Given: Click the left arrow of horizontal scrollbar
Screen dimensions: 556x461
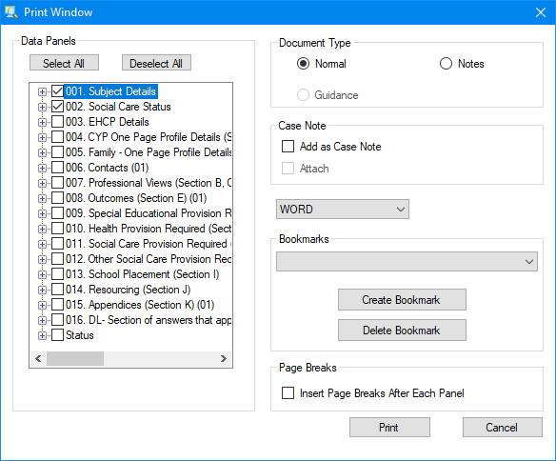Looking at the screenshot, I should click(x=38, y=358).
